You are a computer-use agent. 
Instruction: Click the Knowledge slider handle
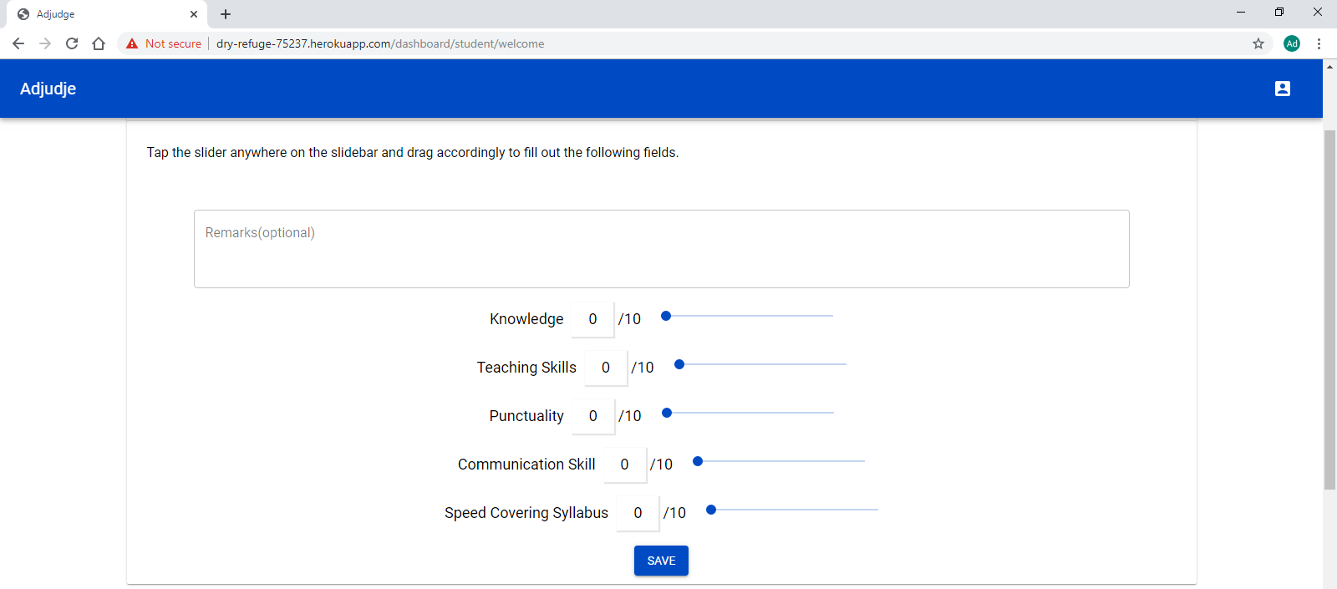pyautogui.click(x=666, y=316)
